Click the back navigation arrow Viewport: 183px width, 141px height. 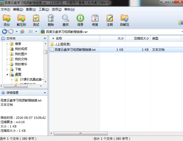click(x=5, y=32)
